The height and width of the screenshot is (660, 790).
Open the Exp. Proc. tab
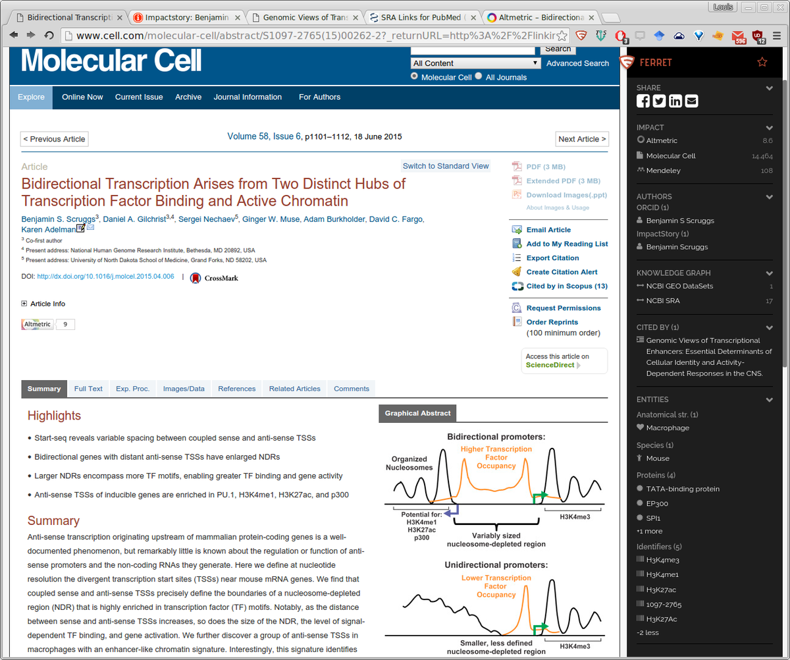(x=133, y=389)
